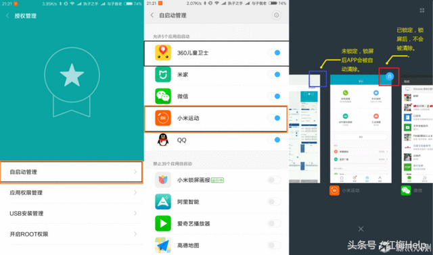433x255 pixels.
Task: Open 应用权限管理 menu entry
Action: click(x=72, y=193)
